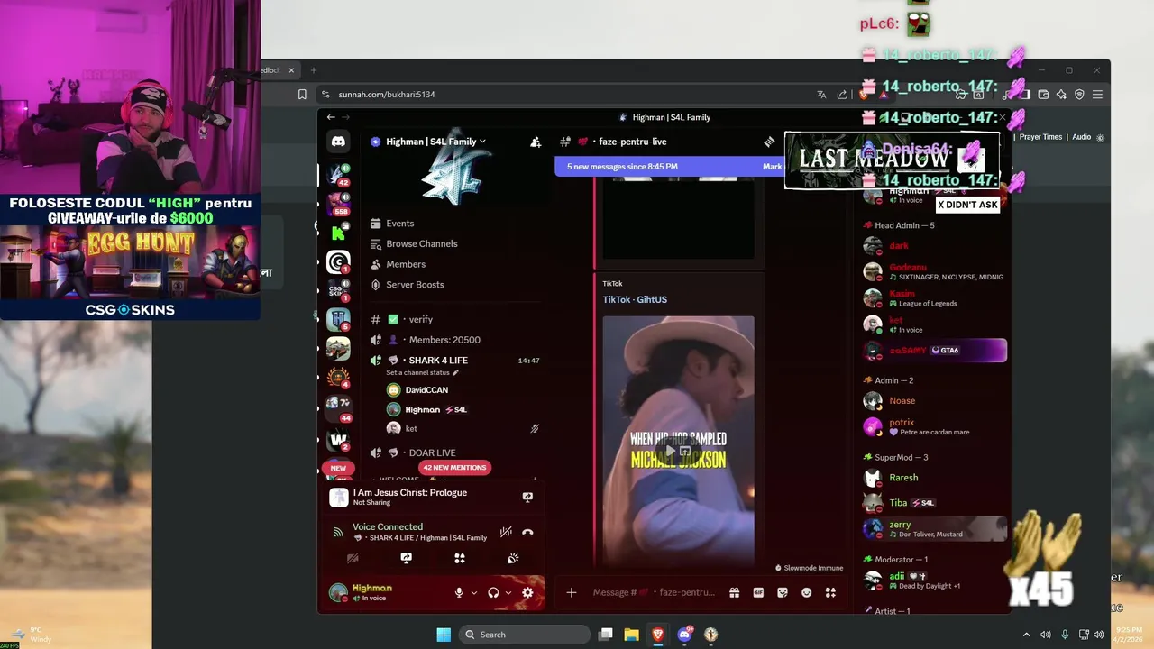The image size is (1154, 649).
Task: Toggle noise suppression in Voice Connected panel
Action: [x=506, y=532]
